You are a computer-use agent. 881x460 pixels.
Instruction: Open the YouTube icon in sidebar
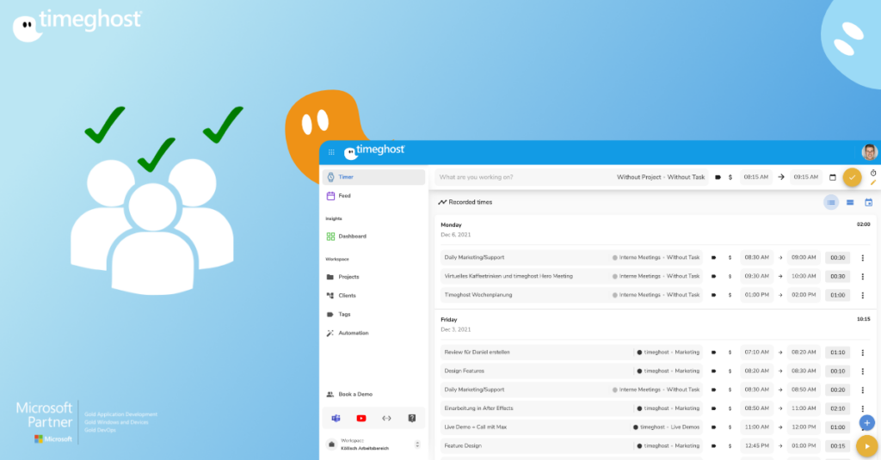(361, 418)
